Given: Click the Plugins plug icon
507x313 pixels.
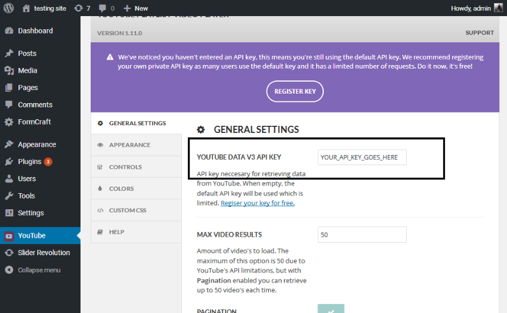Looking at the screenshot, I should 9,162.
